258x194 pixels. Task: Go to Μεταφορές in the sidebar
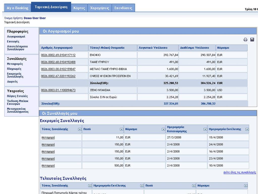click(x=15, y=64)
